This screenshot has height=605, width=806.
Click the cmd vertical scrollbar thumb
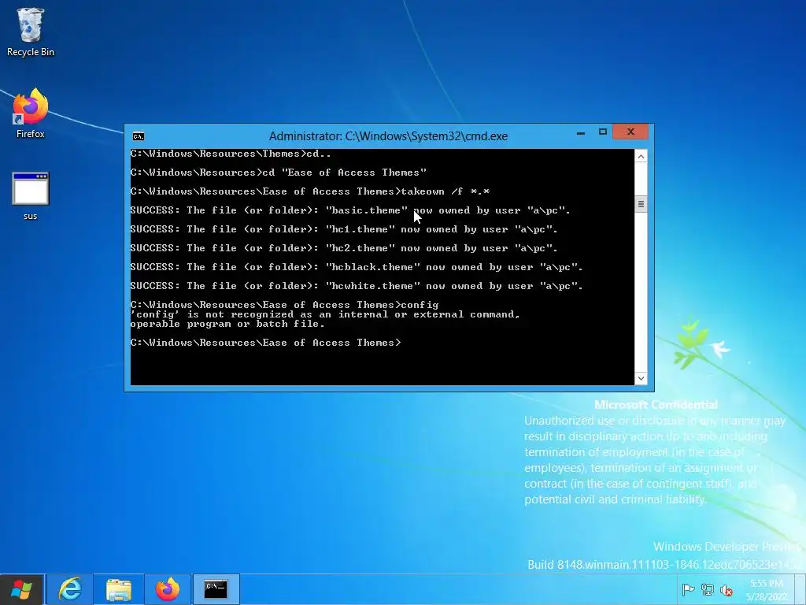pyautogui.click(x=641, y=204)
